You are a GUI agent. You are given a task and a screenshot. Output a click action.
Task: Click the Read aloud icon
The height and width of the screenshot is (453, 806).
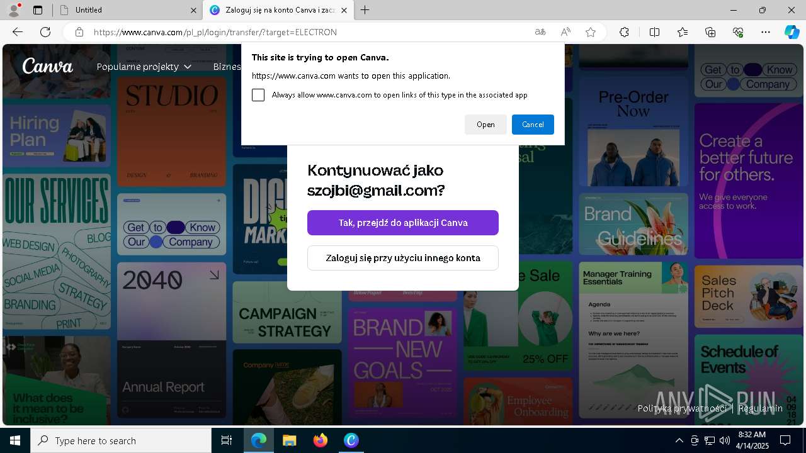click(x=565, y=32)
